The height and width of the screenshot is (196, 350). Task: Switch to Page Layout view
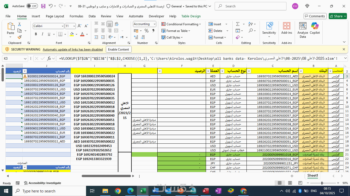coord(290,183)
